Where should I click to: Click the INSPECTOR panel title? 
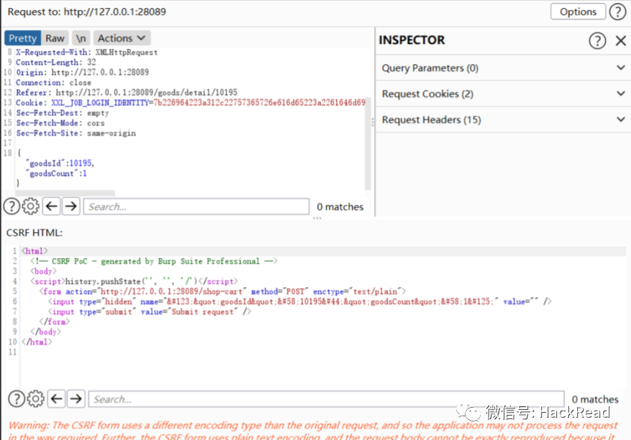tap(412, 40)
